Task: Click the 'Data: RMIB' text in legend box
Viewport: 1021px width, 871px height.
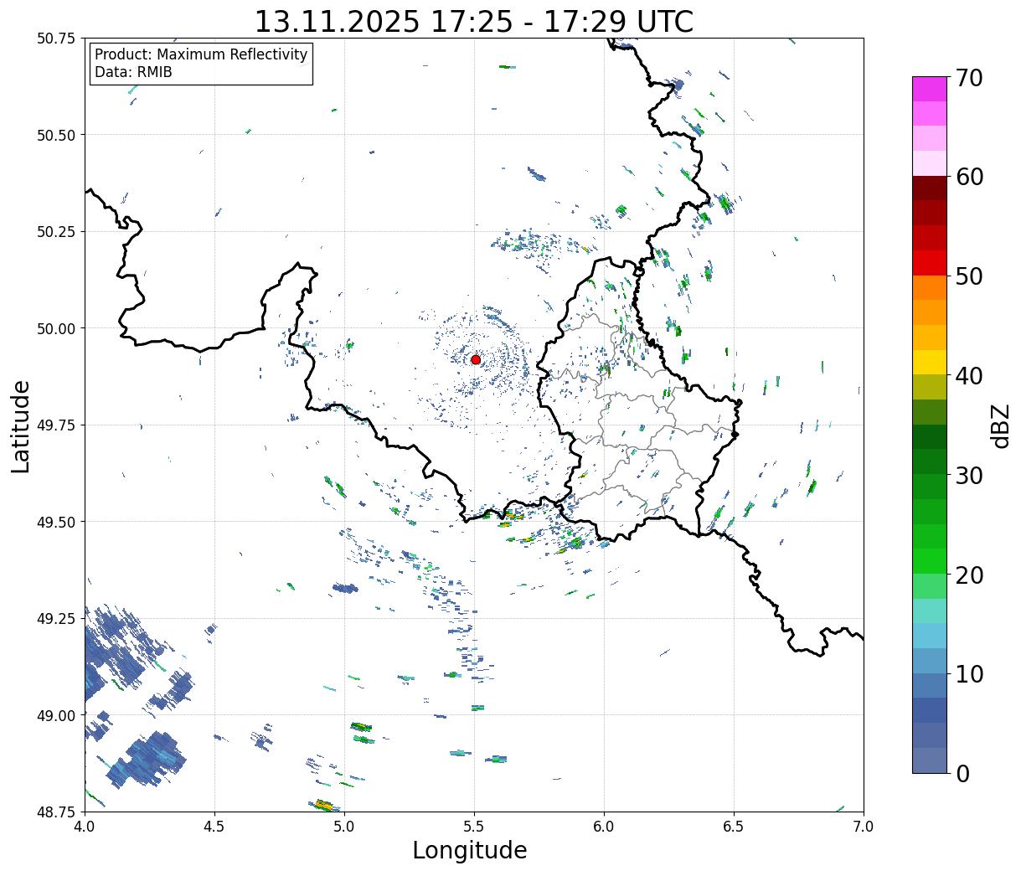Action: tap(133, 73)
